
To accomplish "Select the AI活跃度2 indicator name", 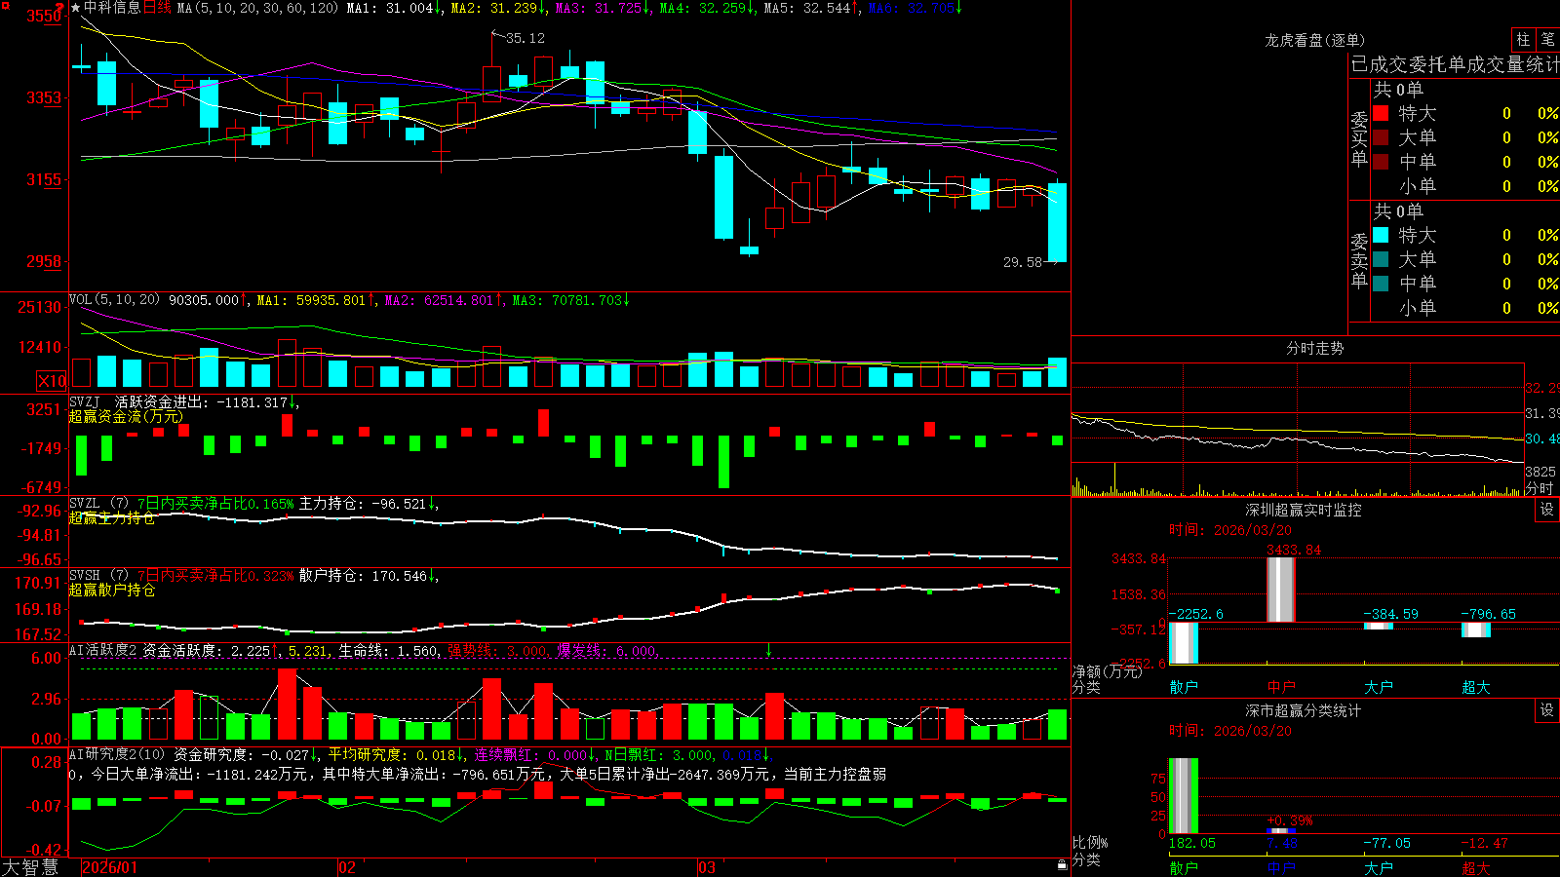I will tap(103, 650).
